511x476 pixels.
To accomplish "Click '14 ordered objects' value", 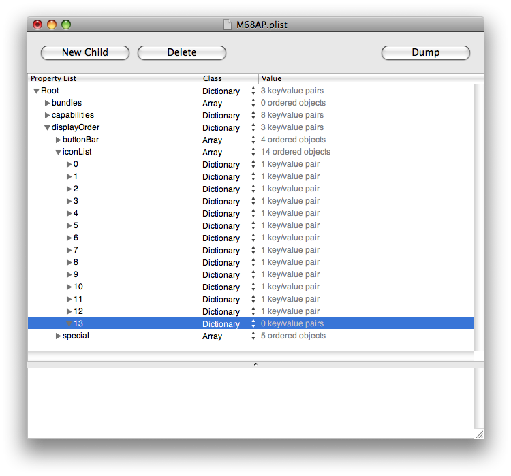I will click(x=296, y=152).
